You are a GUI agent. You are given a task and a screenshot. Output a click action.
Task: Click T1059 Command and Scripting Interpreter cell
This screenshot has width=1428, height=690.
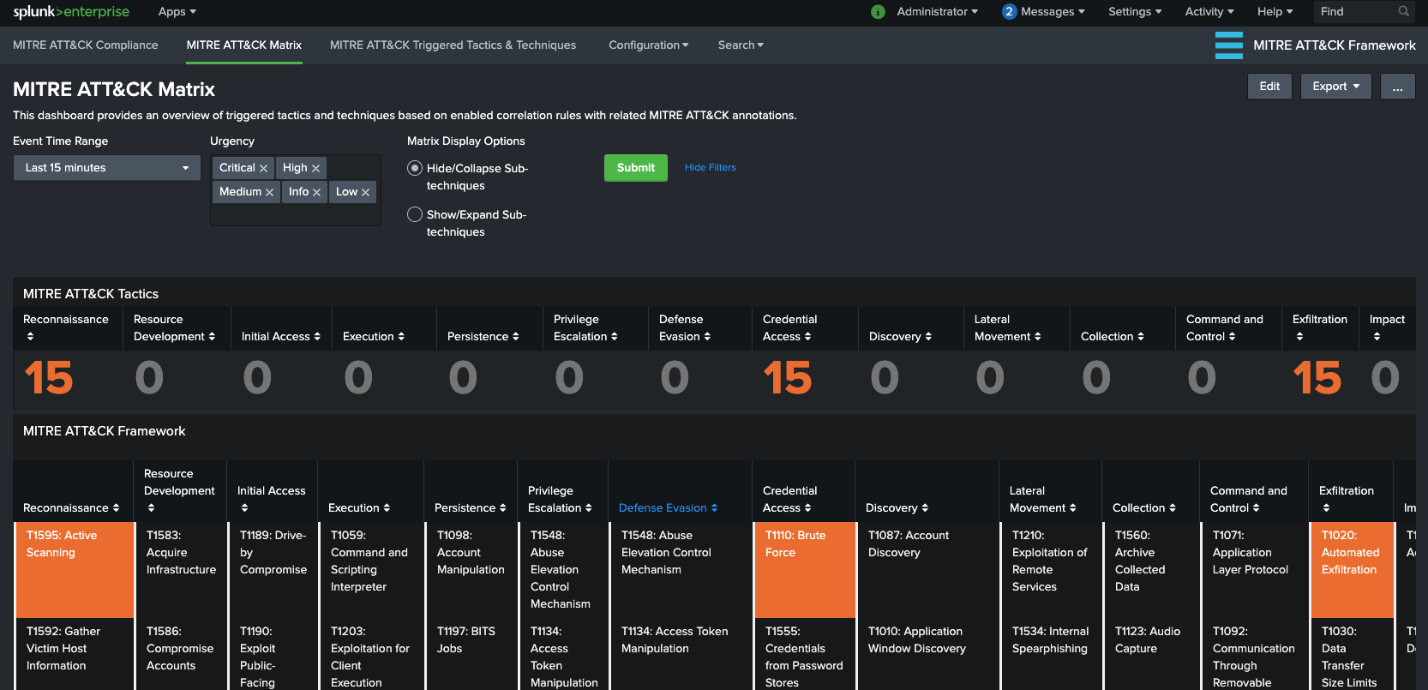[x=371, y=570]
